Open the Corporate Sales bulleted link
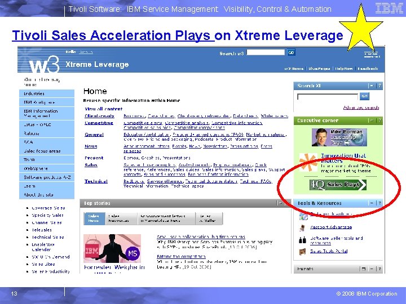 tap(48, 208)
